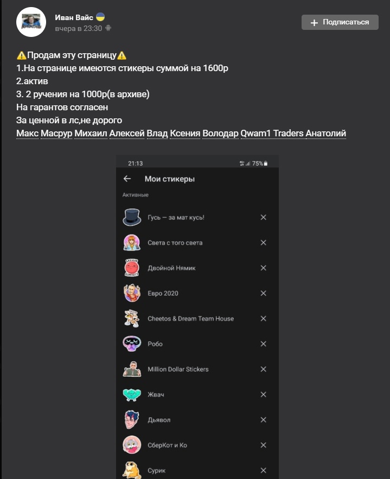Remove the Робо sticker pack

(263, 344)
